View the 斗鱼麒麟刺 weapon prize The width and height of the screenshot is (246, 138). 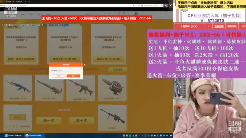point(112,88)
